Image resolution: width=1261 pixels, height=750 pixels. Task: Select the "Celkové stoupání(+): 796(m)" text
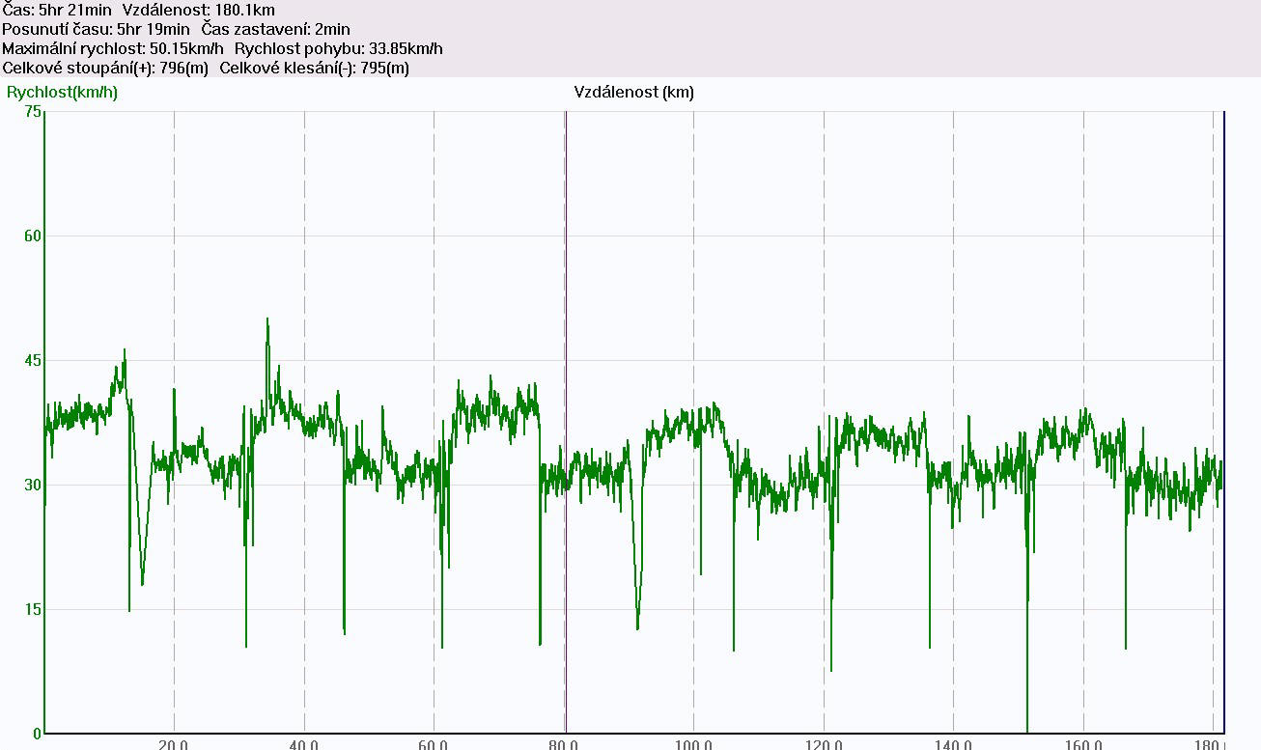point(105,69)
